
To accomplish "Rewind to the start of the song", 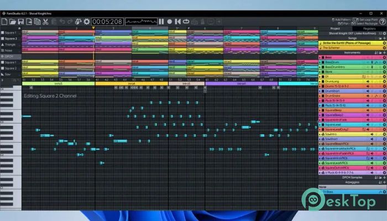I will [x=177, y=22].
